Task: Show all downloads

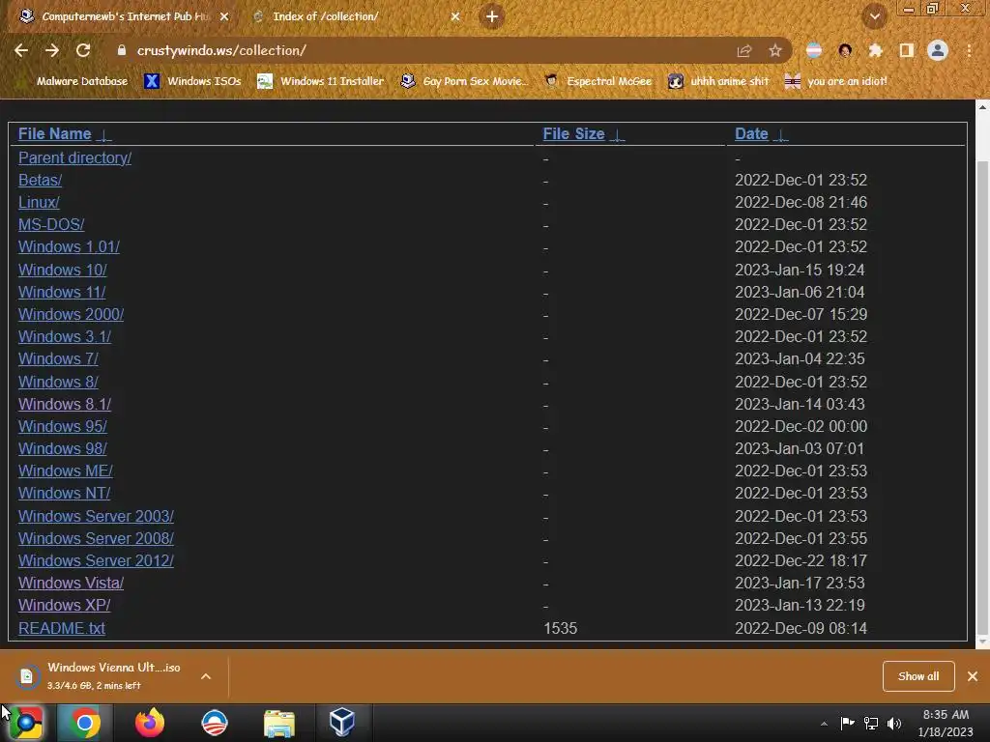Action: [918, 676]
